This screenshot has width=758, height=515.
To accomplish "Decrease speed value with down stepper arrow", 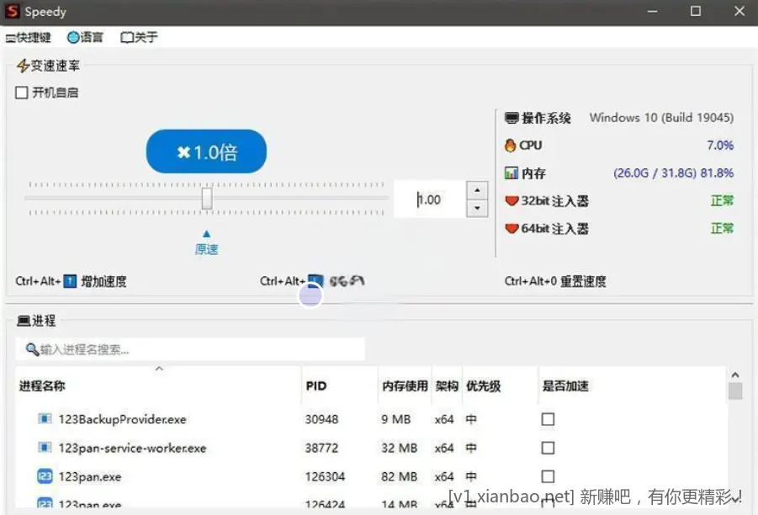I will [x=477, y=208].
